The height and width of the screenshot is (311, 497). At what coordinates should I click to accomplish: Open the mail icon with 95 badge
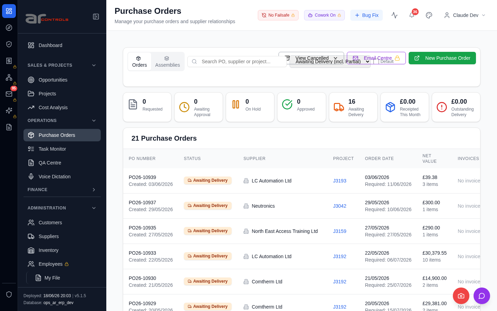(9, 94)
